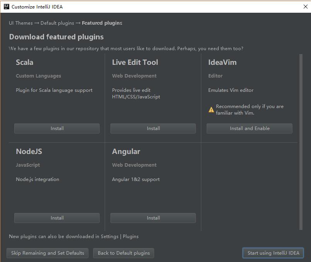Go Back to Default plugins
Viewport: 311px width, 262px height.
(x=124, y=253)
